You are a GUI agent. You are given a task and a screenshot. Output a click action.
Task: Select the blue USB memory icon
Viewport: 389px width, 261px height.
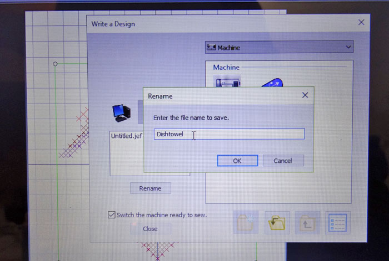pyautogui.click(x=272, y=83)
